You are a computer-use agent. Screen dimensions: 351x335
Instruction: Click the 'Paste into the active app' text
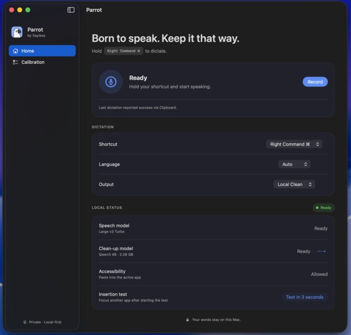coord(120,277)
